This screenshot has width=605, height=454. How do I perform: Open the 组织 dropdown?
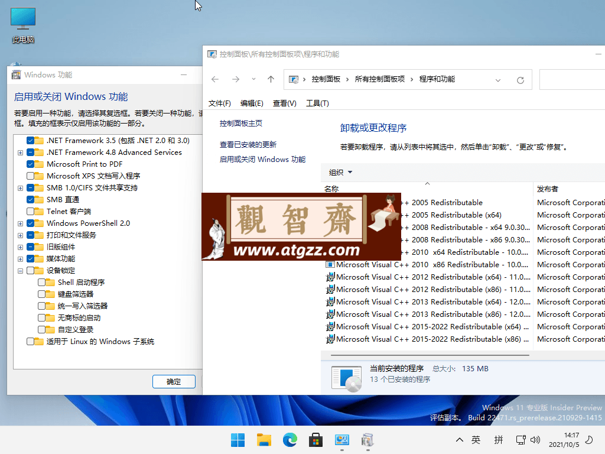pyautogui.click(x=340, y=172)
